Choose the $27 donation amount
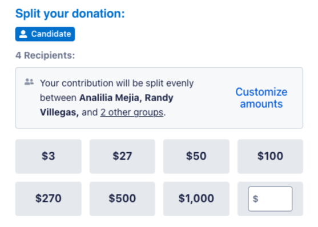This screenshot has height=227, width=318. tap(122, 156)
